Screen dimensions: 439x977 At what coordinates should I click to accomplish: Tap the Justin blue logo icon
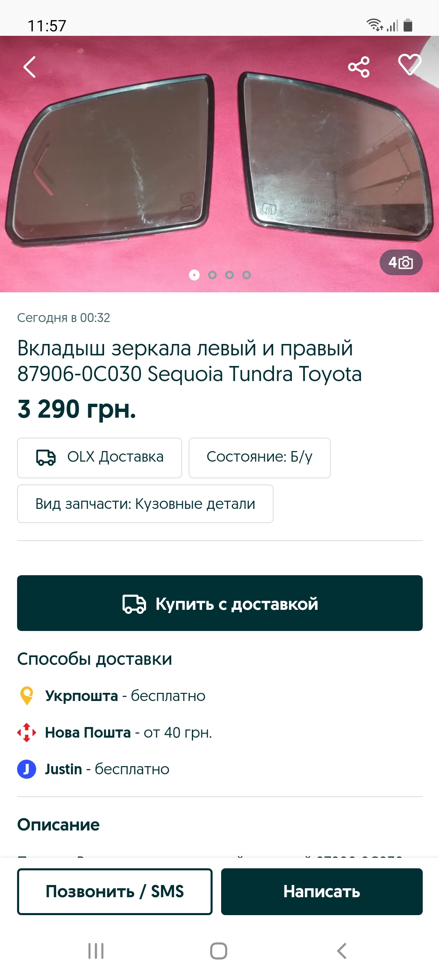[27, 769]
